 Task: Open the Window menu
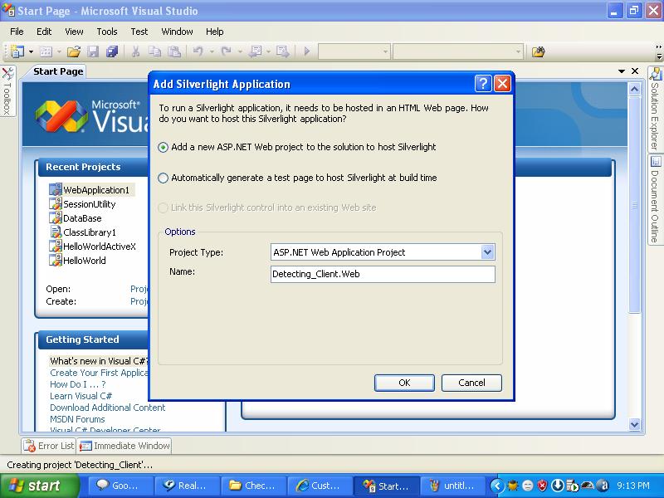click(x=177, y=32)
